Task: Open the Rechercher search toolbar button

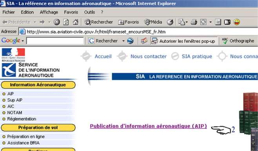Action: [98, 22]
